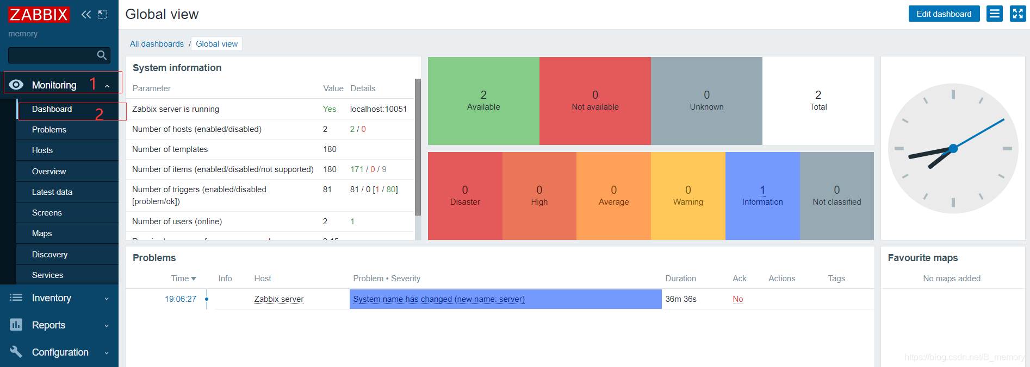Click the High severity tile
This screenshot has width=1030, height=367.
pos(539,196)
